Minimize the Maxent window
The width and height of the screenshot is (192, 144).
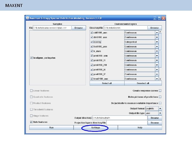[x=155, y=18]
